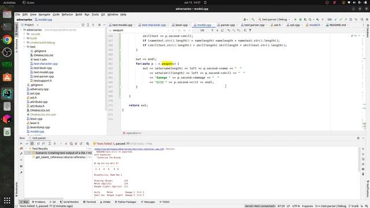This screenshot has width=370, height=208.
Task: Open the TODO tool window
Action: (x=164, y=202)
